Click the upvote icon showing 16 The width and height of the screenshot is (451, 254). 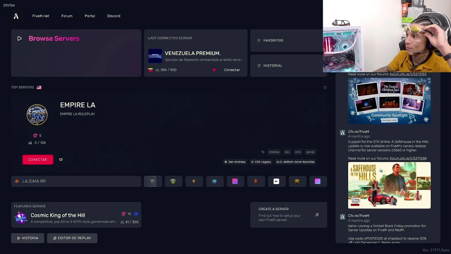pyautogui.click(x=124, y=214)
